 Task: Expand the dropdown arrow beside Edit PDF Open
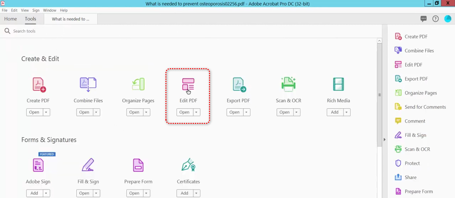click(196, 112)
